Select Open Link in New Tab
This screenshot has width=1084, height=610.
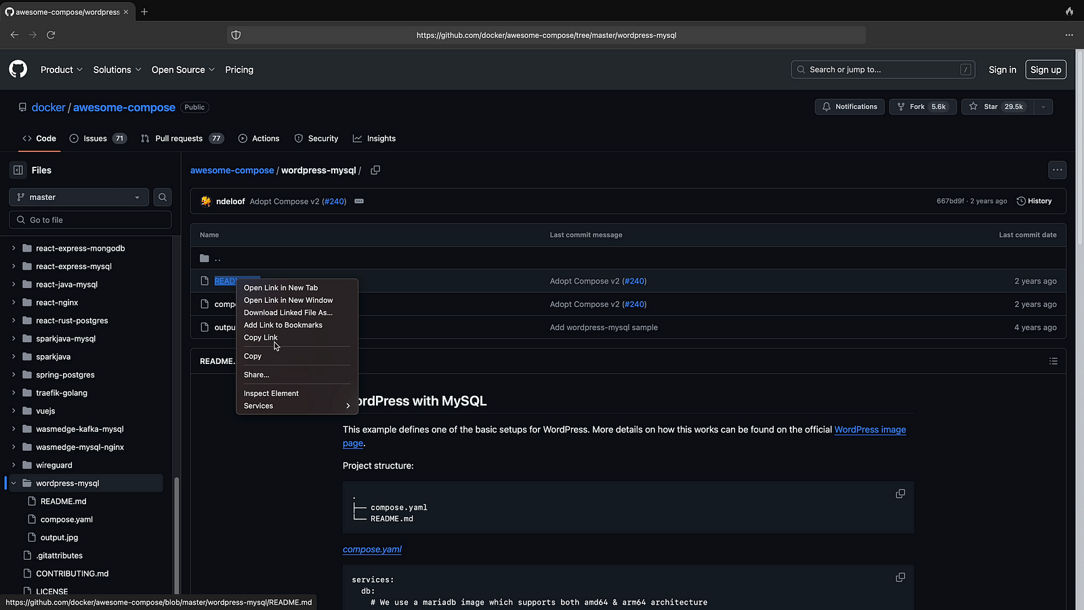click(x=280, y=288)
